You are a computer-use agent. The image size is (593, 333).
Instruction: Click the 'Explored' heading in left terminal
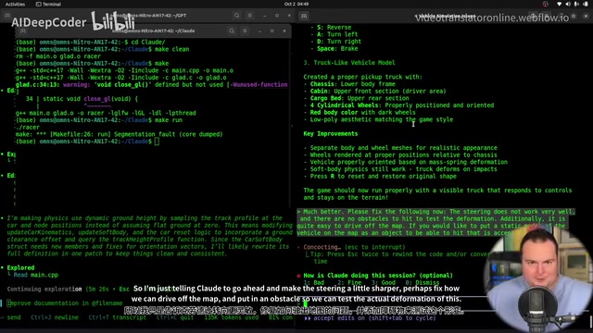20,267
